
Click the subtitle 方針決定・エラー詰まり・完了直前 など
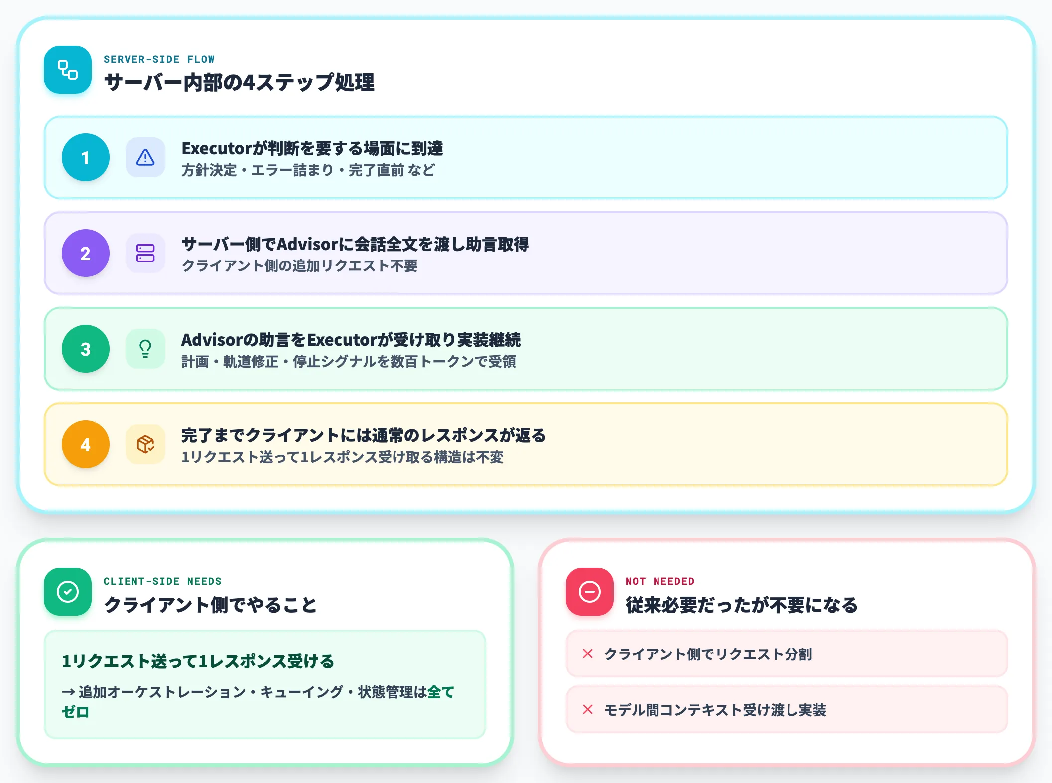tap(308, 170)
